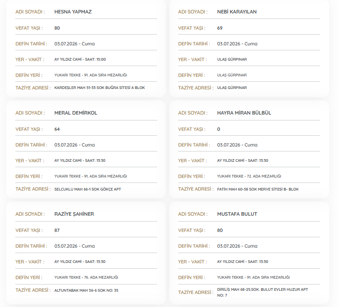
Task: Click the FATİH MAH 60-58 SOK MERVE SİTESİ address
Action: pyautogui.click(x=258, y=189)
